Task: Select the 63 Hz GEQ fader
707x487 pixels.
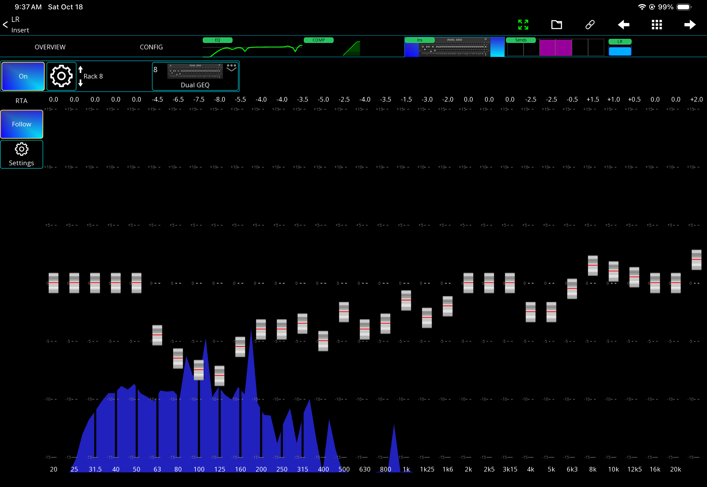Action: pyautogui.click(x=157, y=335)
